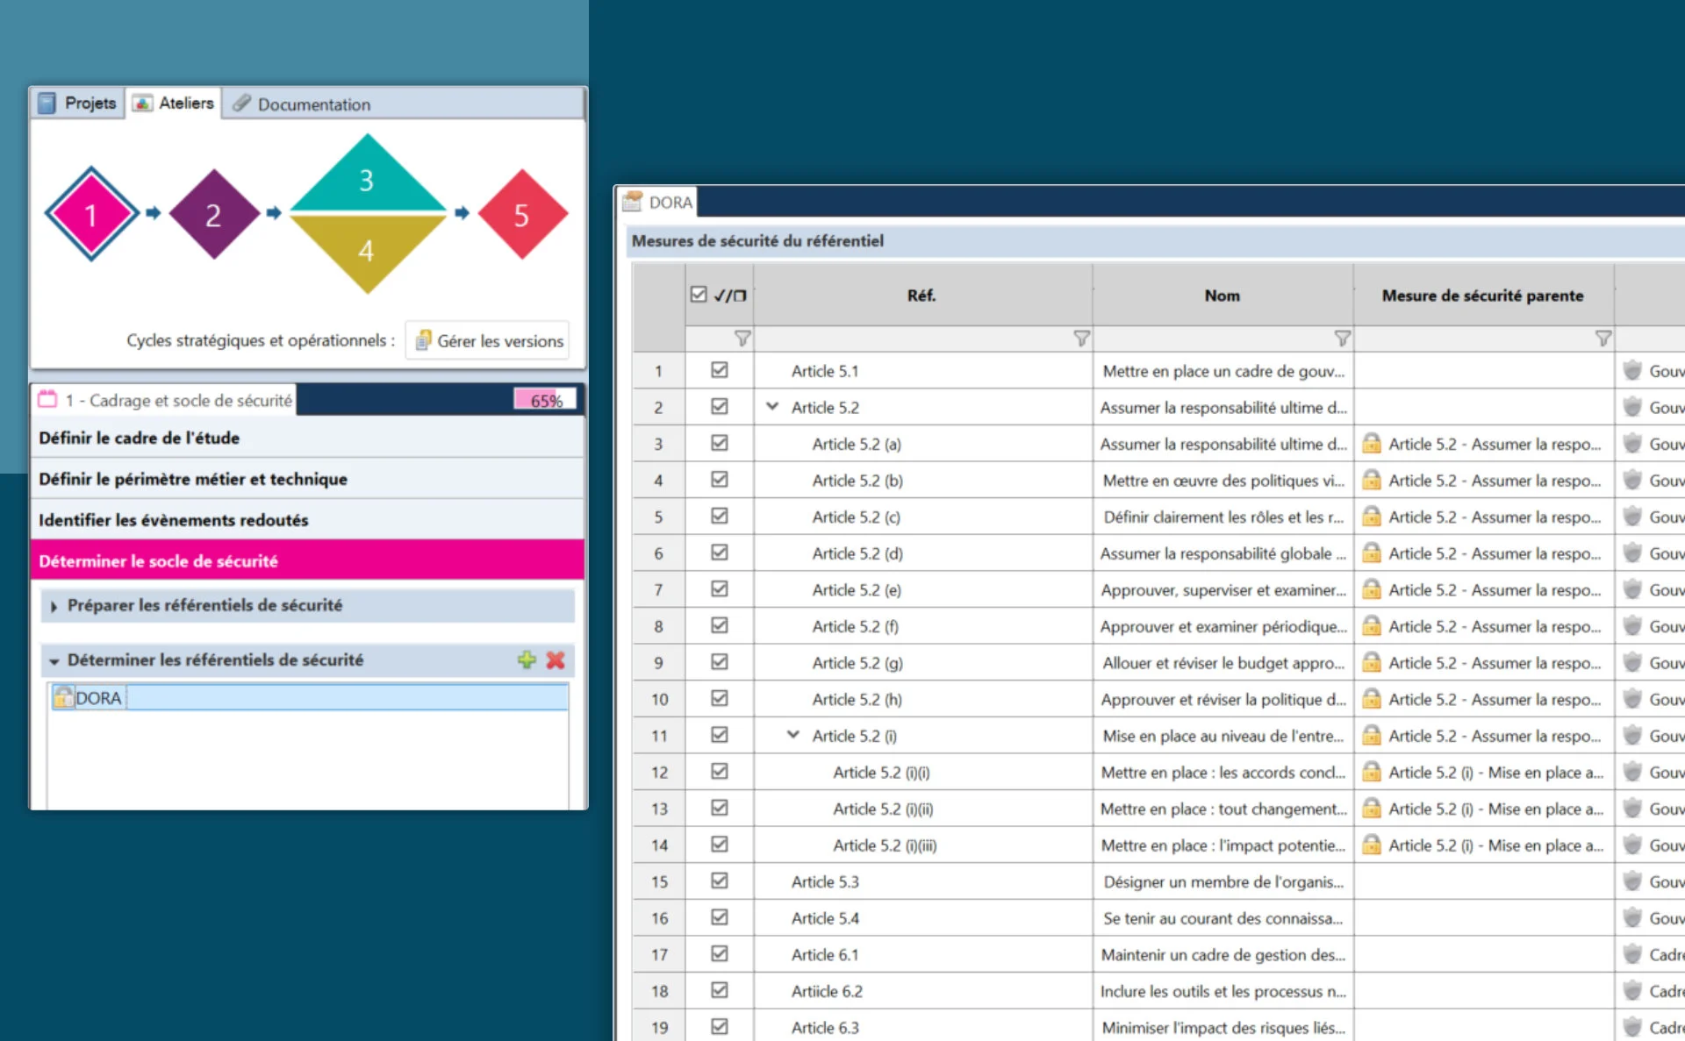Screen dimensions: 1685x1041
Task: Click the lock icon on Article 5.2 (i)(iii) row
Action: [1371, 845]
